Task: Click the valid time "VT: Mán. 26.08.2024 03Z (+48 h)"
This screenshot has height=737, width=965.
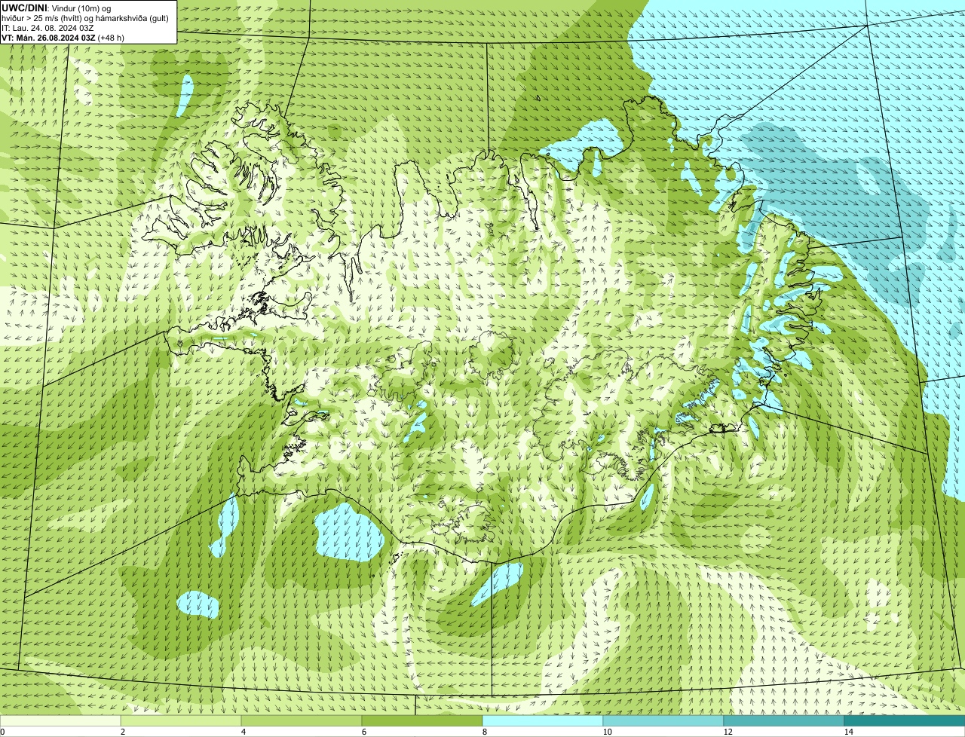Action: tap(63, 37)
